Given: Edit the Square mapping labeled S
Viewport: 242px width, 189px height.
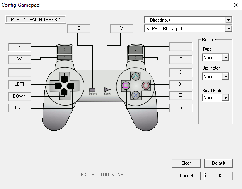Looking at the screenshot, I should [181, 108].
